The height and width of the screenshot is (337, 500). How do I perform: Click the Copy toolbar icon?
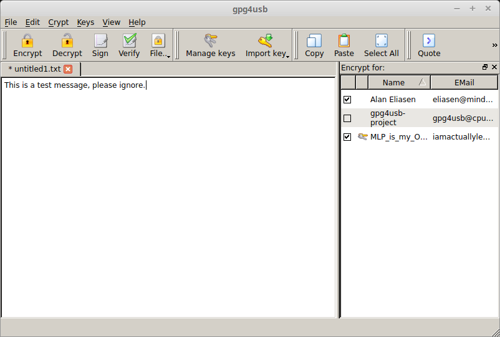click(314, 40)
